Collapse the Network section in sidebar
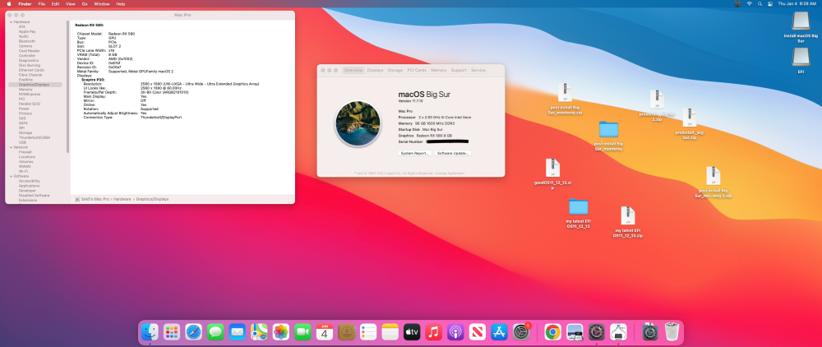This screenshot has width=822, height=347. pos(11,147)
